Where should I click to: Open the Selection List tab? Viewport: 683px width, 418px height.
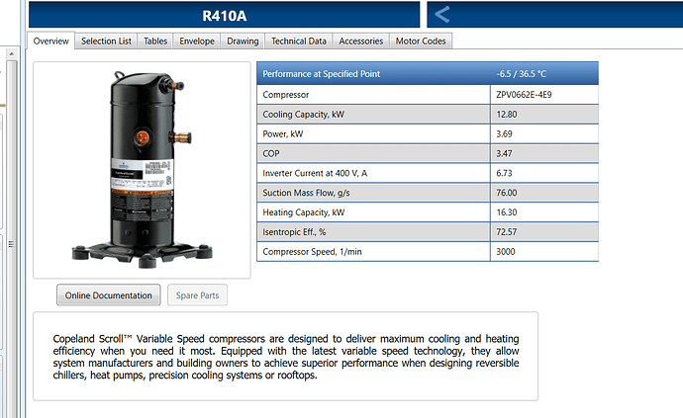click(x=106, y=41)
